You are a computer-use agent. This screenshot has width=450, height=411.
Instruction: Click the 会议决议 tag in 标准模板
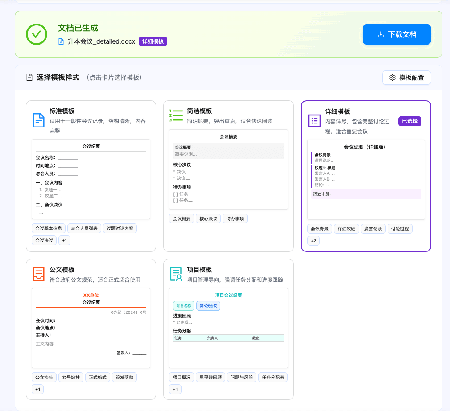pyautogui.click(x=44, y=240)
